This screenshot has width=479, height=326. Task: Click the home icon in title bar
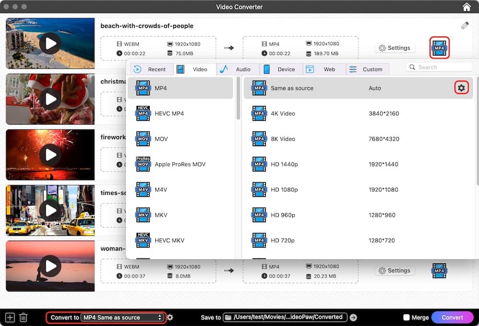467,7
